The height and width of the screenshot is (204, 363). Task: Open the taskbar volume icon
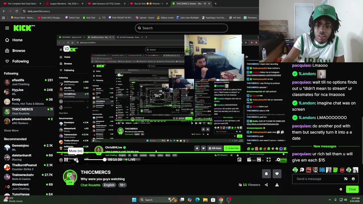345,200
